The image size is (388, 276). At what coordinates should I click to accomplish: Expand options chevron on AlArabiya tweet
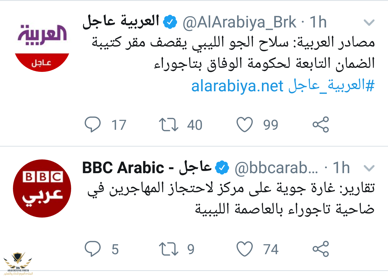tap(369, 23)
